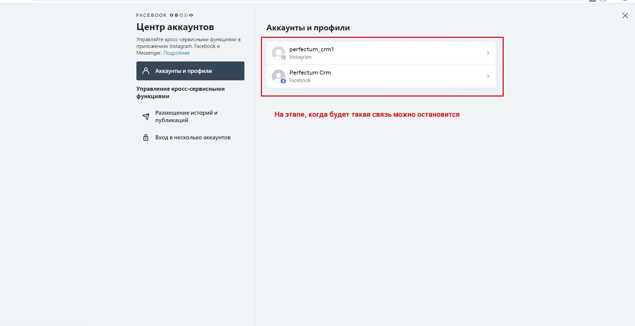Viewport: 635px width, 326px height.
Task: Open the Perfectum Crm Facebook account row
Action: point(381,76)
